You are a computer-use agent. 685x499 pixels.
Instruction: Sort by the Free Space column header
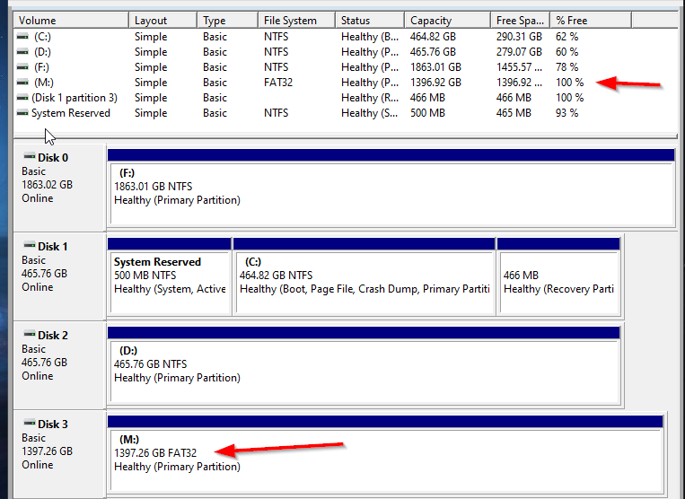(x=521, y=21)
